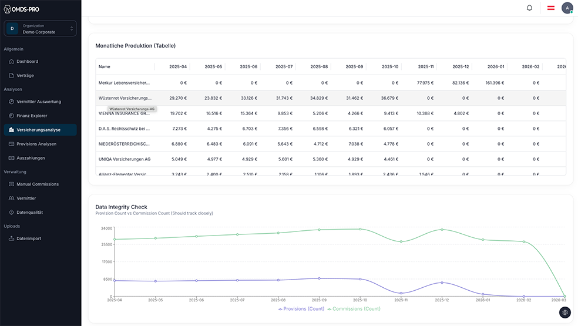Go to Verträge in the sidebar
The height and width of the screenshot is (326, 578).
coord(40,75)
